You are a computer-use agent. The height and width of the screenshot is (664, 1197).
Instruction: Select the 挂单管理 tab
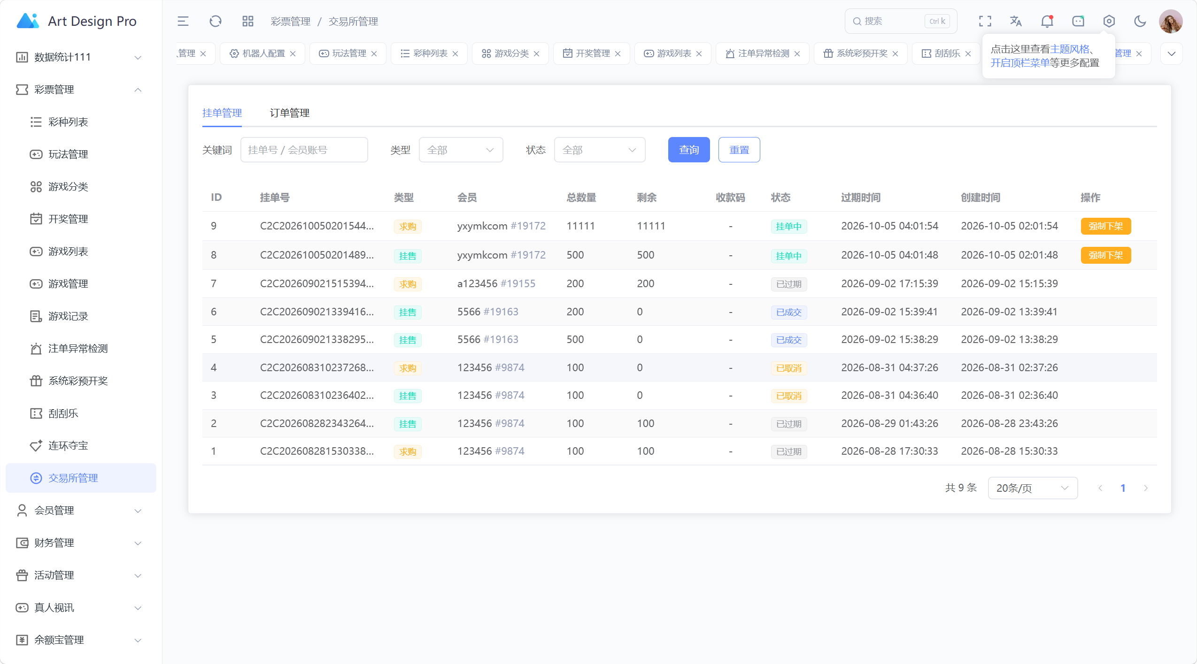pos(222,113)
